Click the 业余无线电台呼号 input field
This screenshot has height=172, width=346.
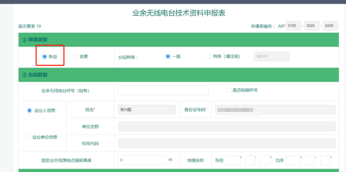coord(163,90)
